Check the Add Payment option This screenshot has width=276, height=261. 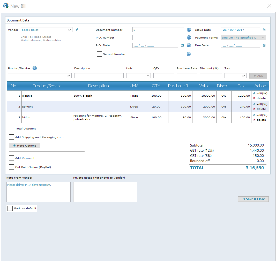click(x=12, y=158)
